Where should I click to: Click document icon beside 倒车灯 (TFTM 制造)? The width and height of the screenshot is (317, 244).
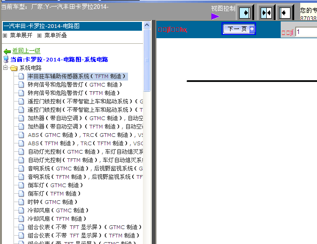(x=21, y=194)
